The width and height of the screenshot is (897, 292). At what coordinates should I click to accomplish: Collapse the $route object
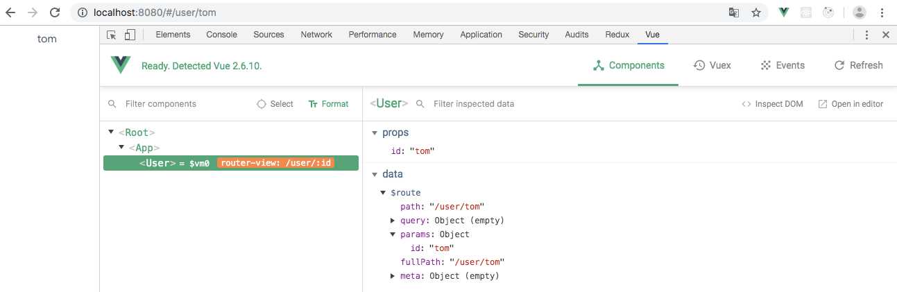click(384, 193)
